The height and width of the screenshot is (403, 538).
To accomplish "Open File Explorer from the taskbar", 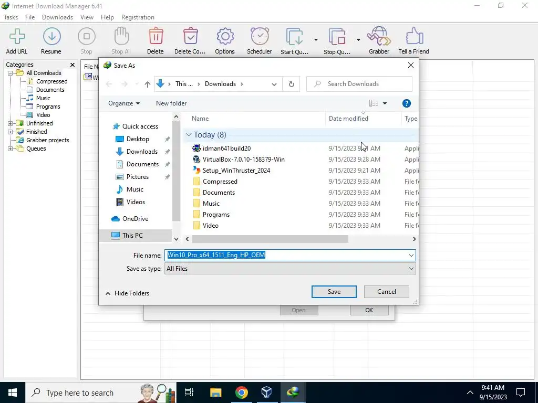I will tap(216, 393).
